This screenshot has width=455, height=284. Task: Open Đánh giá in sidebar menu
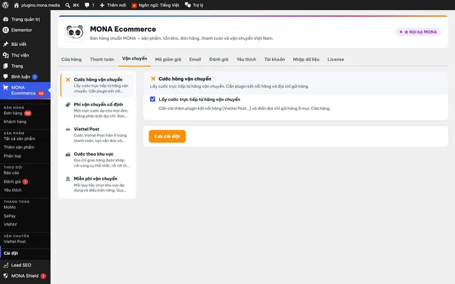click(x=12, y=181)
